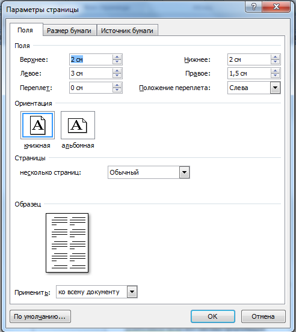Open the Размер бумаги tab

click(69, 31)
